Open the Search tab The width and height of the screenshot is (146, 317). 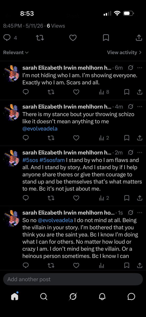click(44, 297)
